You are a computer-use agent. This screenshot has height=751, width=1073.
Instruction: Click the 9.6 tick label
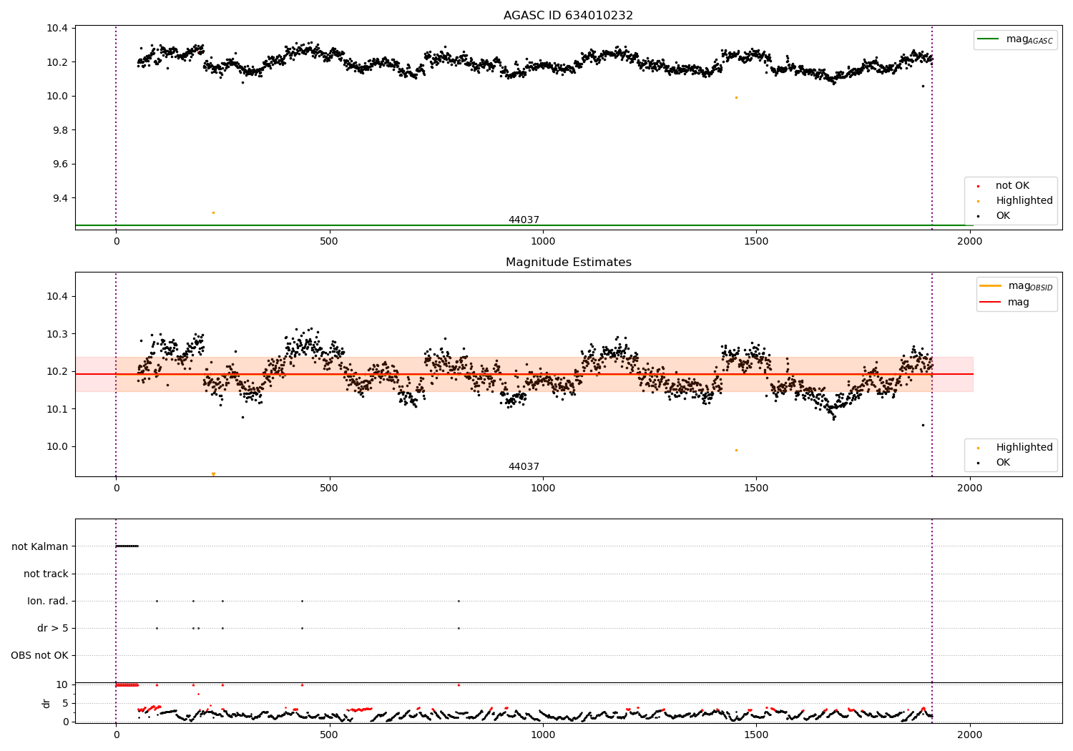[59, 164]
